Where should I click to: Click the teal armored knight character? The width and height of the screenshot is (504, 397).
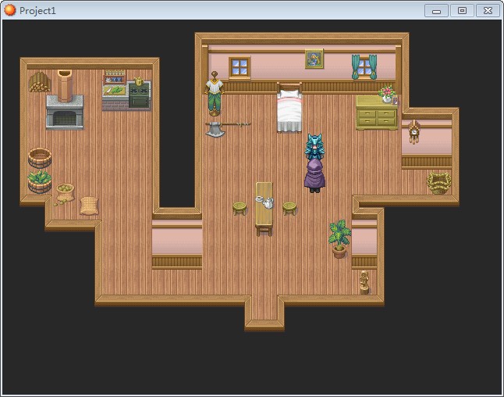tap(314, 147)
